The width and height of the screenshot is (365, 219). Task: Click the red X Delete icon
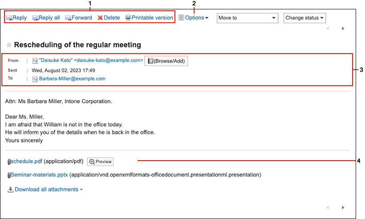point(100,18)
